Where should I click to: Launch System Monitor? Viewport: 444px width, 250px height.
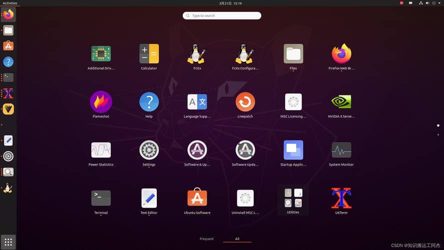tap(342, 153)
